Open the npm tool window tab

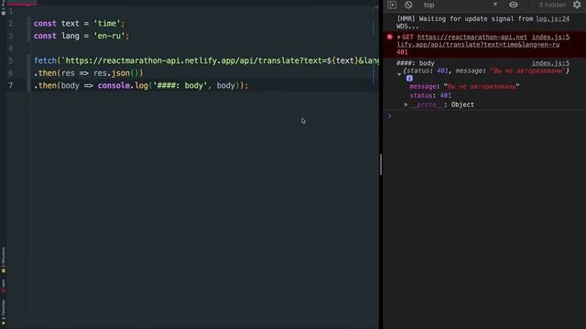click(4, 286)
